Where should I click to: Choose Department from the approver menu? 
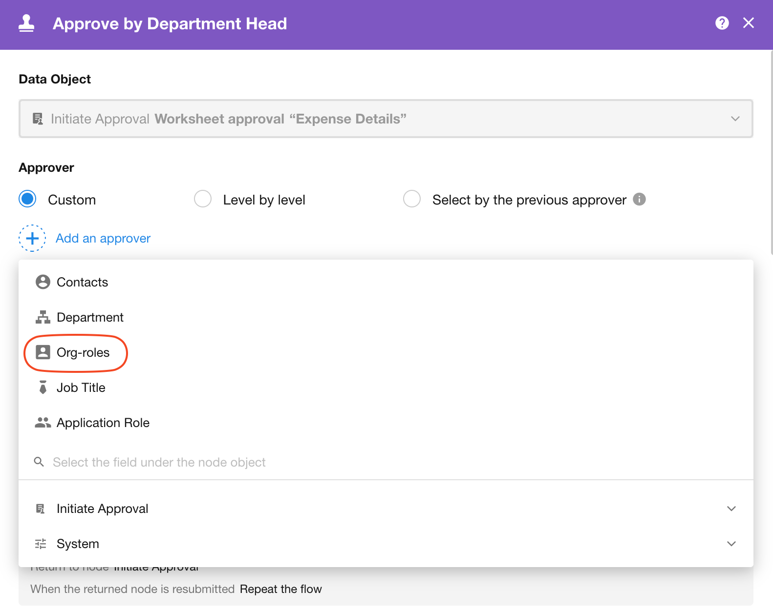tap(90, 317)
